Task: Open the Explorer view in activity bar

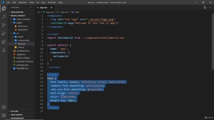Action: coord(4,8)
